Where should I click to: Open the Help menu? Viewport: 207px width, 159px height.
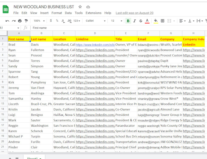tap(108, 13)
